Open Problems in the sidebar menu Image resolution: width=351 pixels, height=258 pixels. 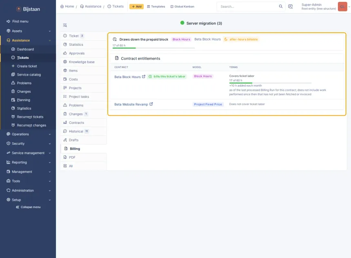[24, 83]
